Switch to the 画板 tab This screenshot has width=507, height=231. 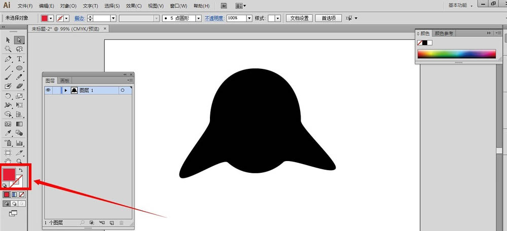(x=65, y=81)
